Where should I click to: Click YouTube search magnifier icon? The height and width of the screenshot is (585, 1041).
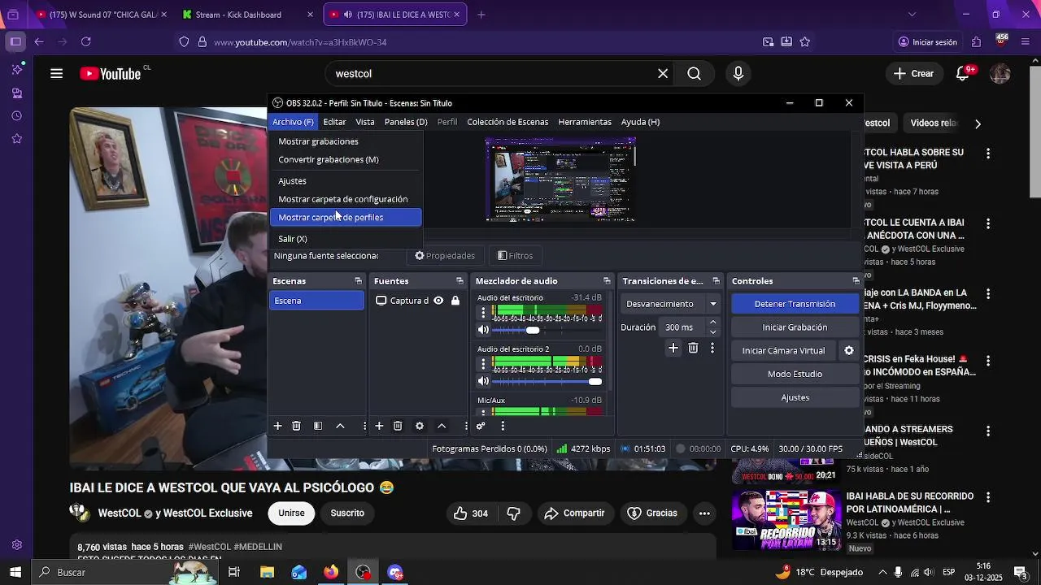[x=694, y=74]
